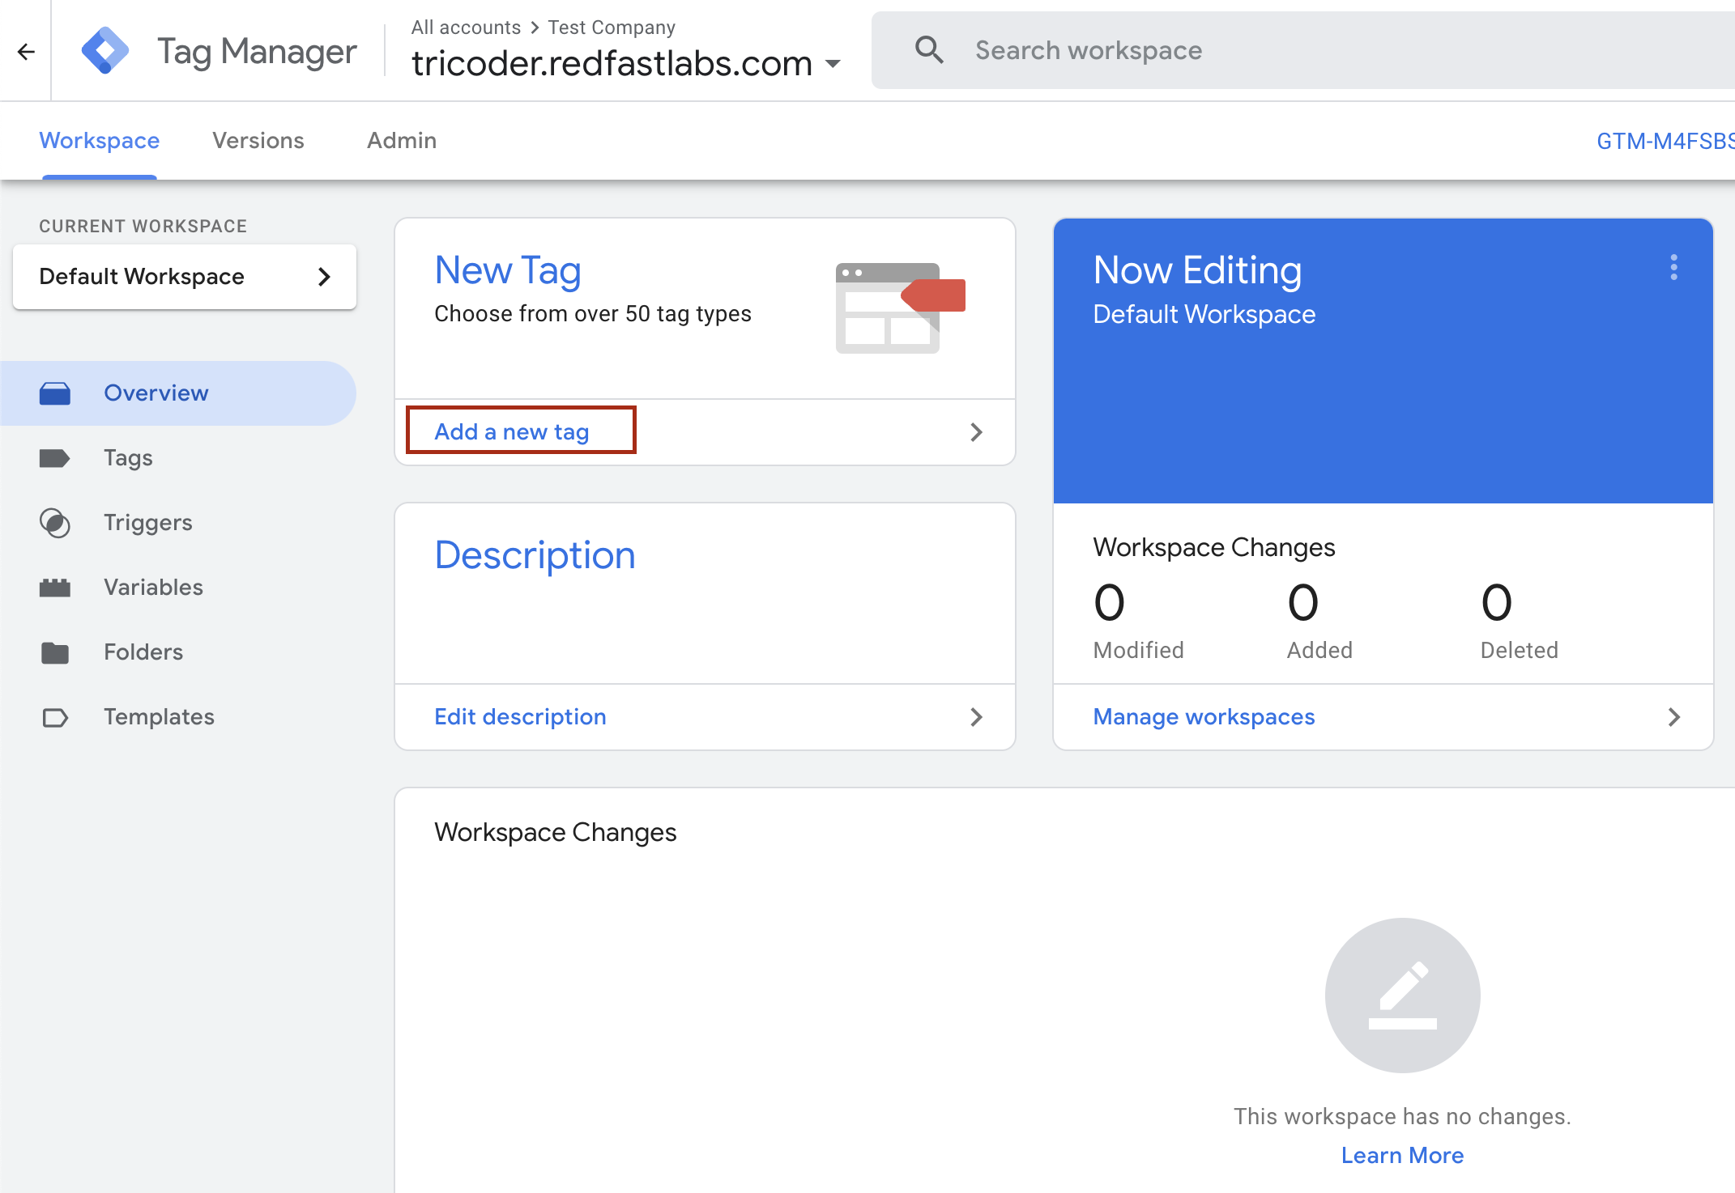Click the back arrow icon
1735x1193 pixels.
coord(26,52)
